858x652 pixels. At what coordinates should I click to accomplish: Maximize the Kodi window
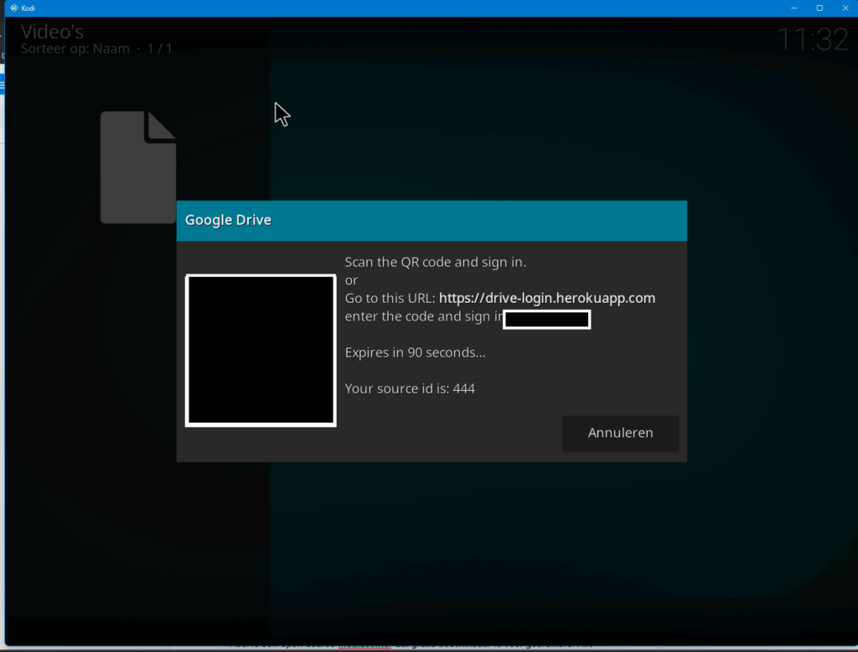(819, 8)
